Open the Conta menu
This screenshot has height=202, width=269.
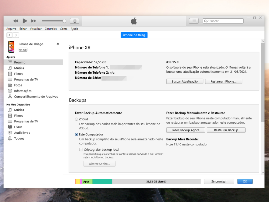coord(64,29)
